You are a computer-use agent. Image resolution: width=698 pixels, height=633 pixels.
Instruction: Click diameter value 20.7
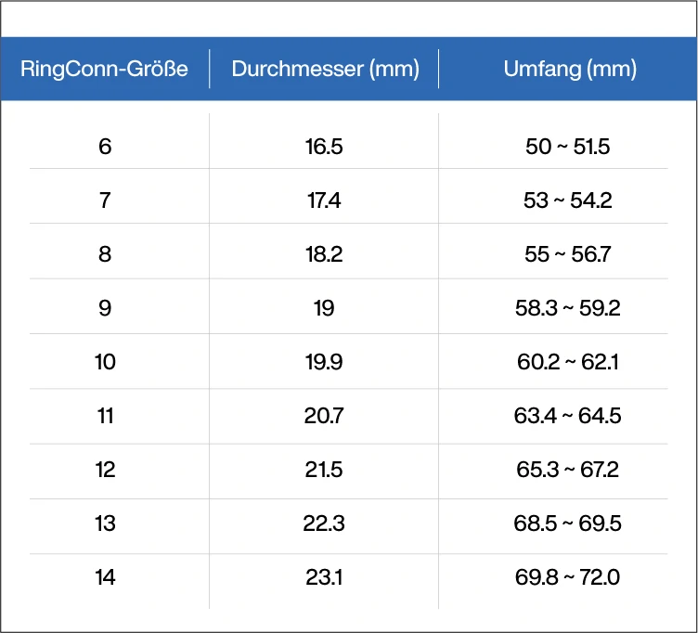(x=324, y=415)
